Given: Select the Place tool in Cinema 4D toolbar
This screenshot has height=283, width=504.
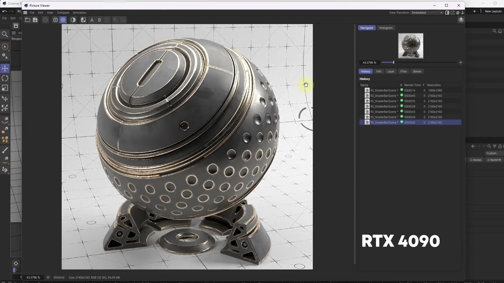Looking at the screenshot, I should click(5, 98).
